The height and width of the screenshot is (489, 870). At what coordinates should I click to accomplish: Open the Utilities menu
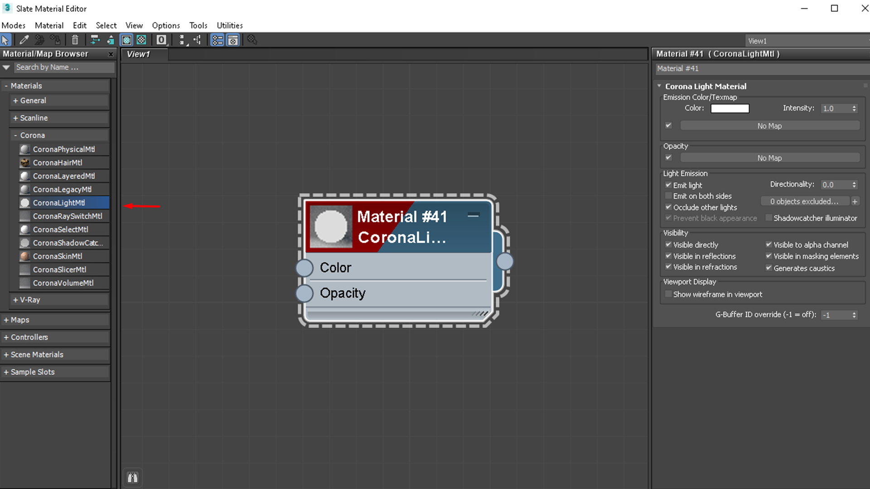[x=230, y=25]
